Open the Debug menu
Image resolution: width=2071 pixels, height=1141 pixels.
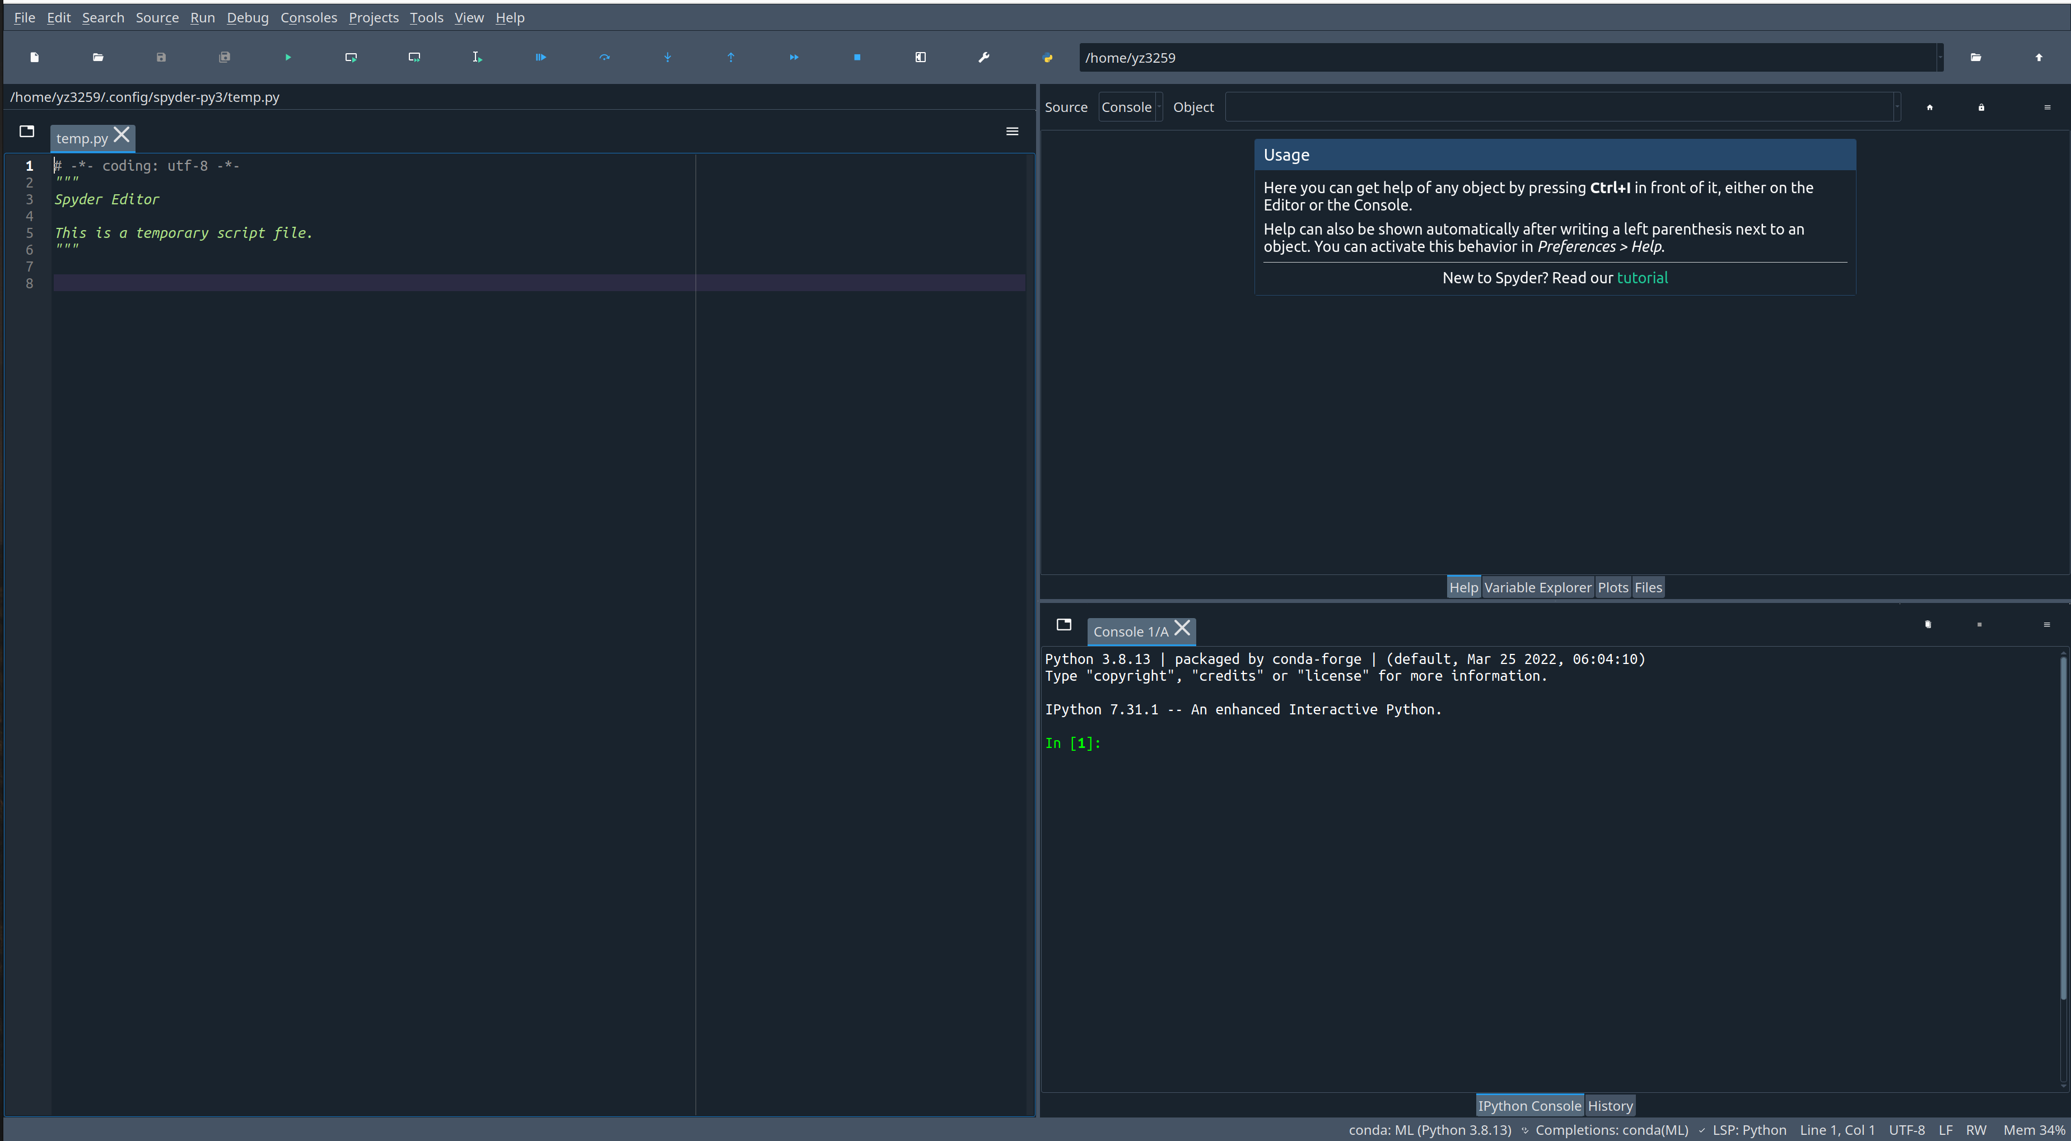pos(248,18)
